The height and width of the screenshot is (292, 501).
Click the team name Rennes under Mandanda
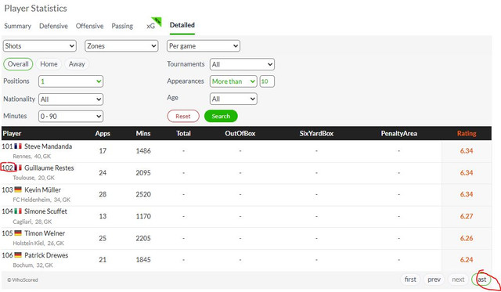[x=22, y=157]
